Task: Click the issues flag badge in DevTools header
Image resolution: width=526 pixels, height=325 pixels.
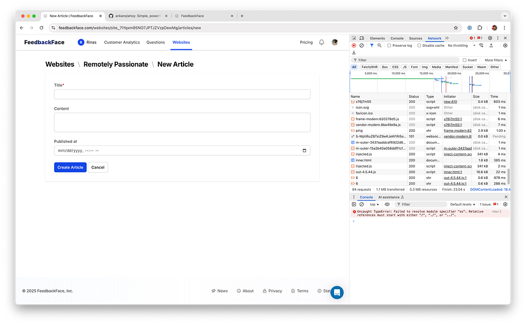Action: coord(480,38)
